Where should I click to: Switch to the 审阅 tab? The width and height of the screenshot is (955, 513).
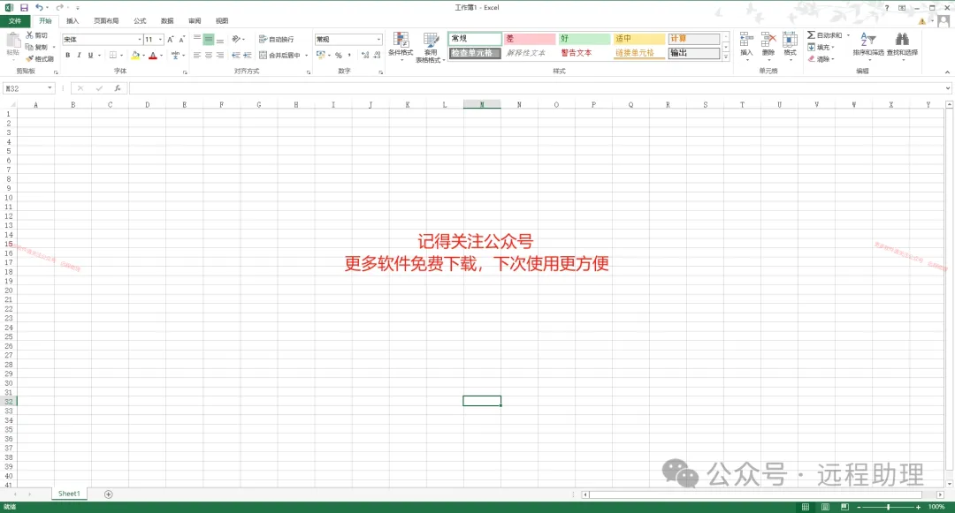[x=195, y=20]
